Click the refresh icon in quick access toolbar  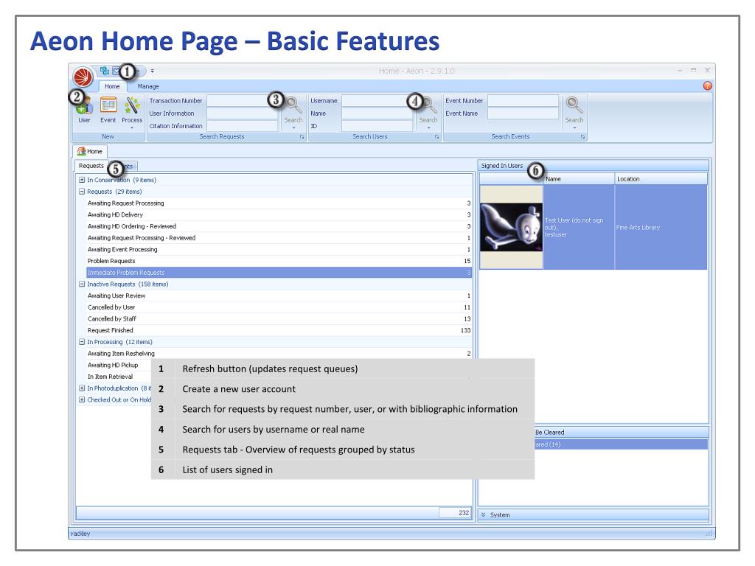(104, 71)
